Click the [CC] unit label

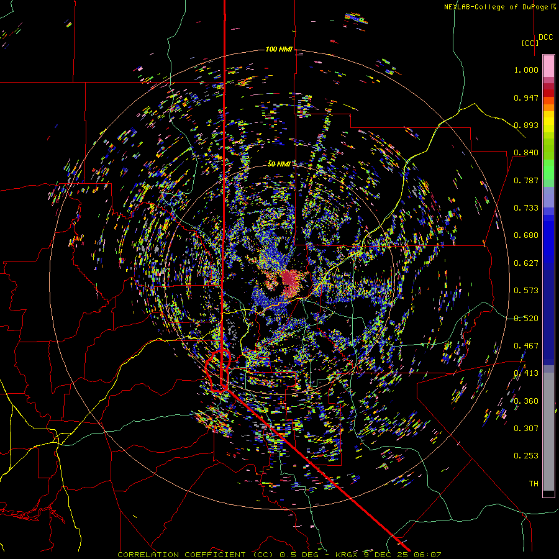click(x=530, y=43)
